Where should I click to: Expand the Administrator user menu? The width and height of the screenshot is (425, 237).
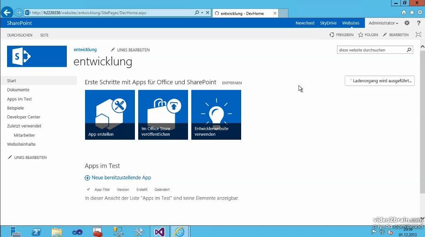[x=383, y=23]
